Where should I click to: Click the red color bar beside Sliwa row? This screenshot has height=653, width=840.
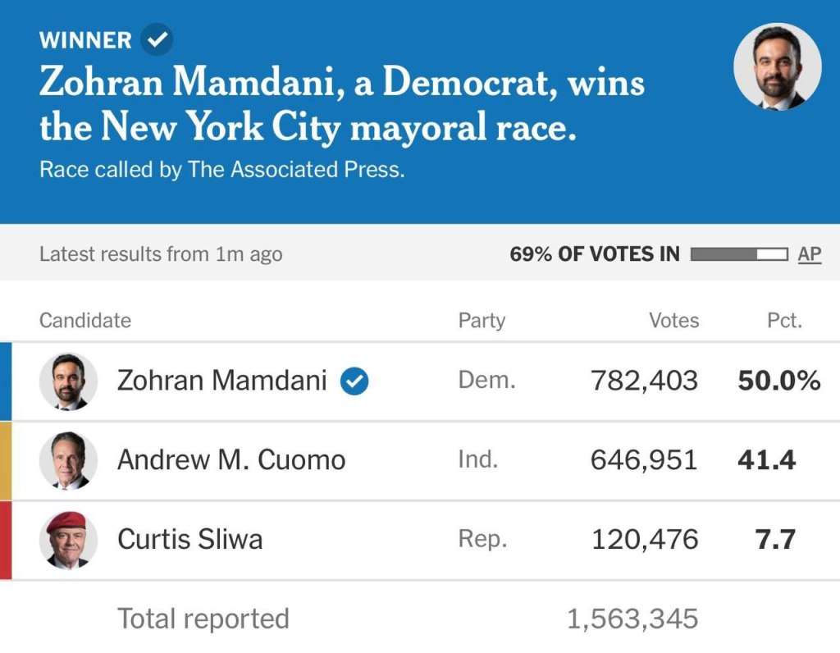(6, 540)
